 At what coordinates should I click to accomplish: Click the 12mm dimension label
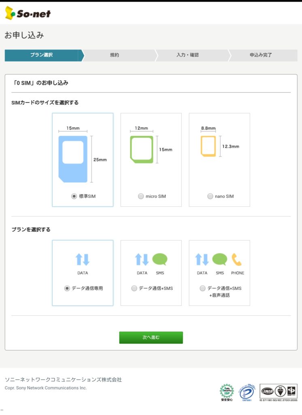coord(141,128)
